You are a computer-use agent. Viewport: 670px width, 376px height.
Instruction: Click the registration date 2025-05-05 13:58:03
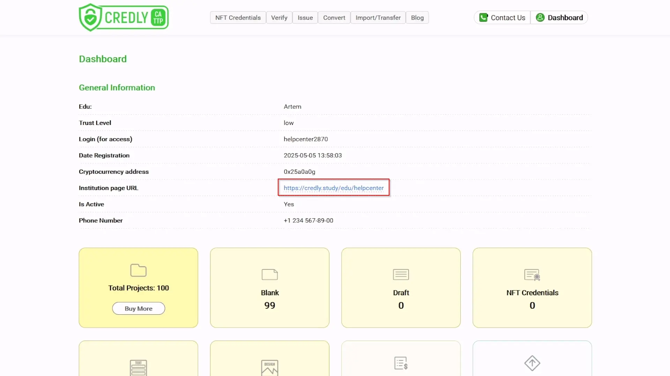coord(313,155)
